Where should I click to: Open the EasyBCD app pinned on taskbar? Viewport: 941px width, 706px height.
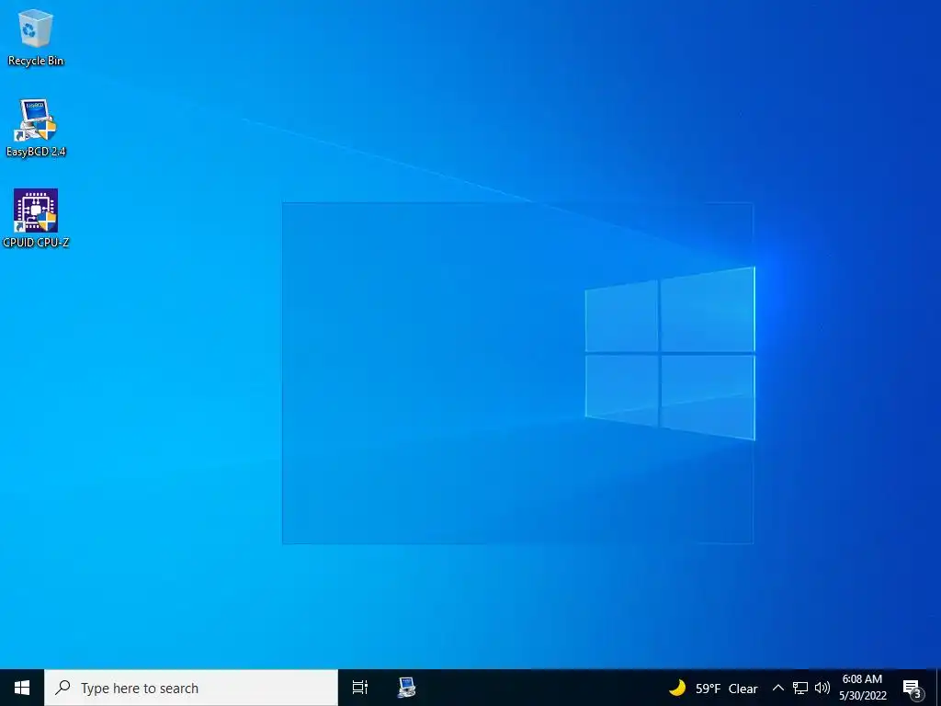[407, 688]
